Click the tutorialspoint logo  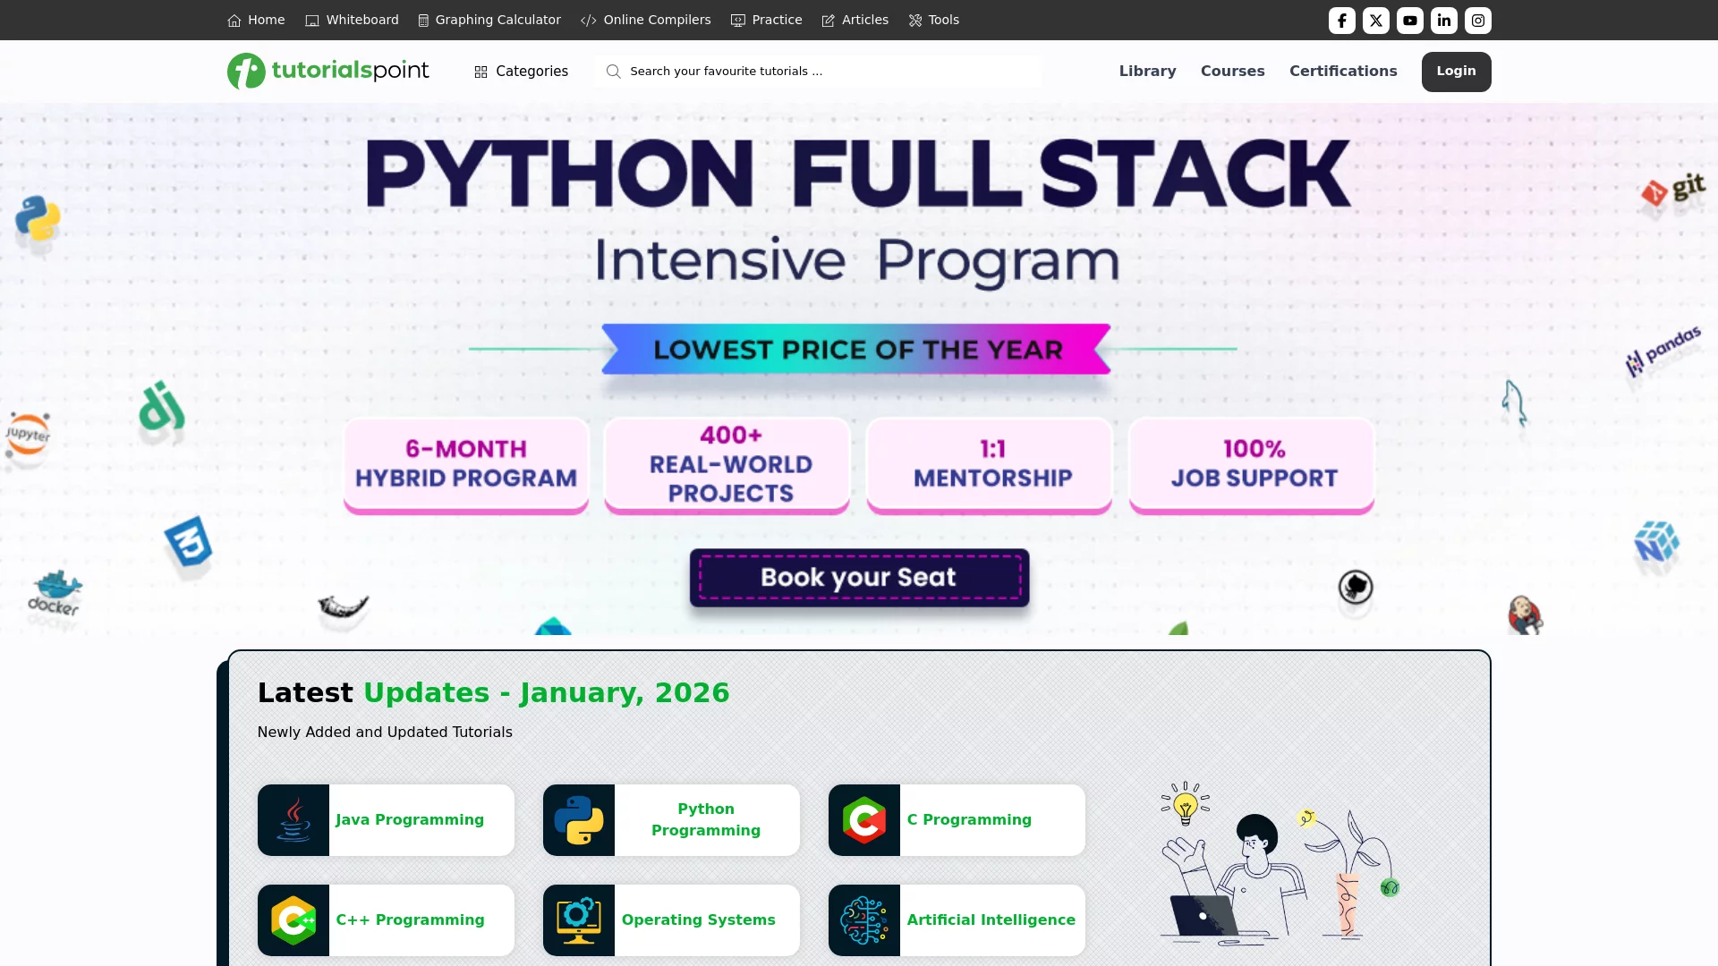click(327, 71)
